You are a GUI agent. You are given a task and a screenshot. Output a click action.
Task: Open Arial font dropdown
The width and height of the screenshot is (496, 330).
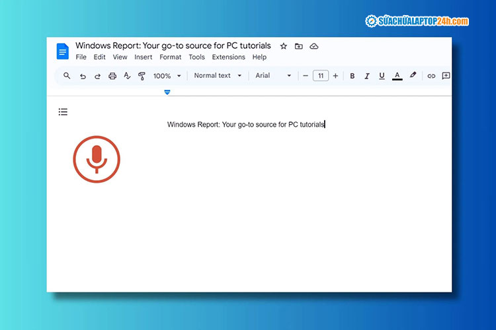[273, 75]
